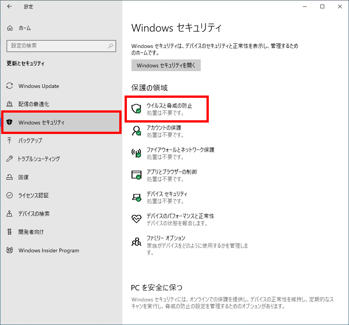349x325 pixels.
Task: Select 配信の最適化 in sidebar
Action: [x=61, y=104]
